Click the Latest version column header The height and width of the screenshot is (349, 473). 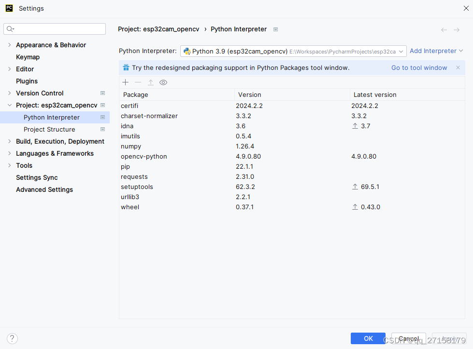pyautogui.click(x=407, y=95)
